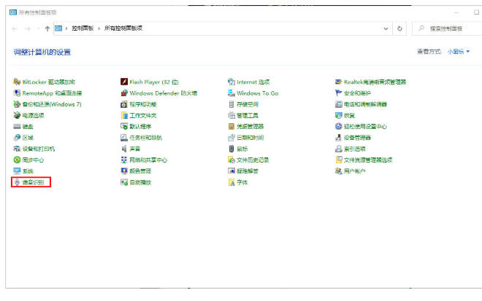Open the 疑难解答 troubleshooting link
482x301 pixels.
click(x=248, y=171)
